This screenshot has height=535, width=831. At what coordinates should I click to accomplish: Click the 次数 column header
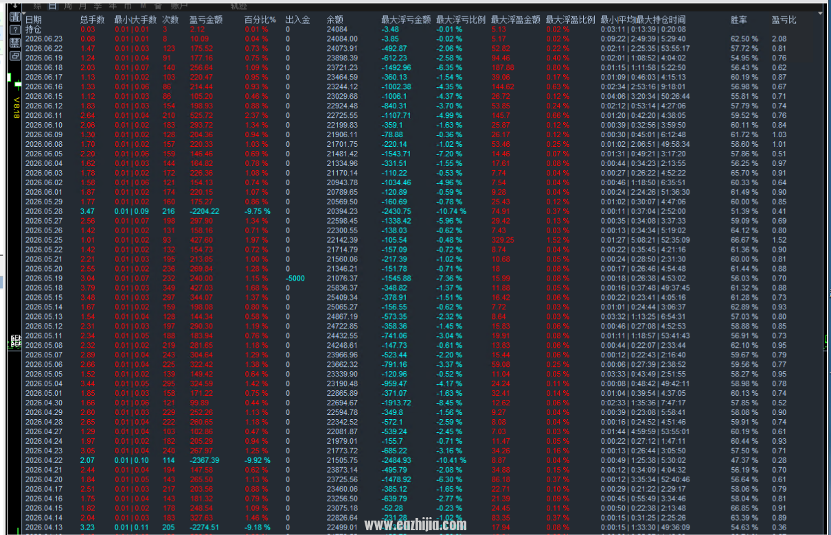click(x=170, y=20)
